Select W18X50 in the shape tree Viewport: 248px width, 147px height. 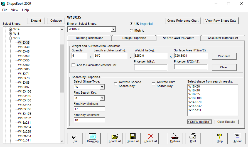(24, 56)
